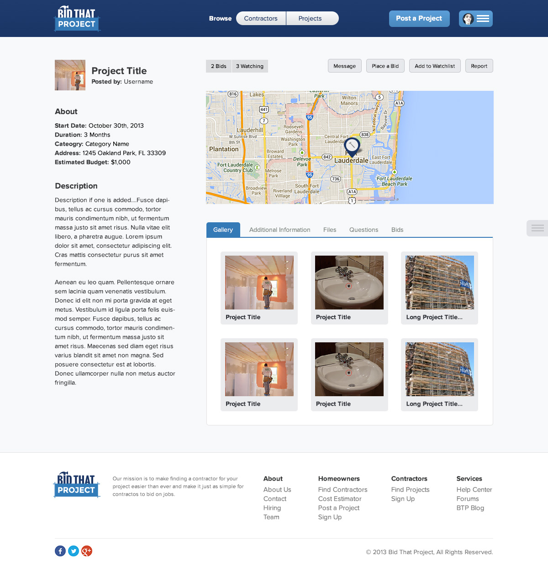Click the Wilton Manors label on map
The height and width of the screenshot is (566, 548).
pyautogui.click(x=349, y=100)
